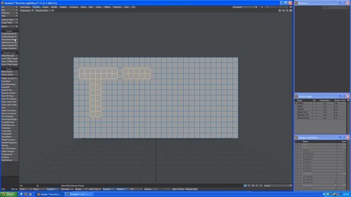
Task: Click the VirtualMirror button
Action: 9,137
